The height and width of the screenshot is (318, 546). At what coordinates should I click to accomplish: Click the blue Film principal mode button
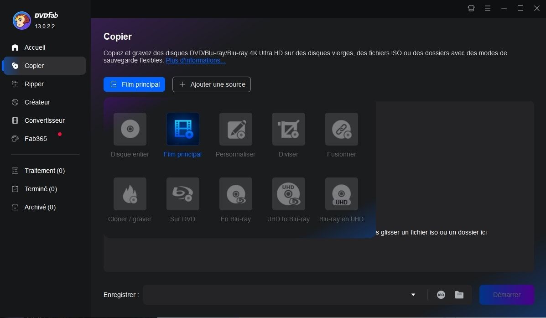(134, 84)
